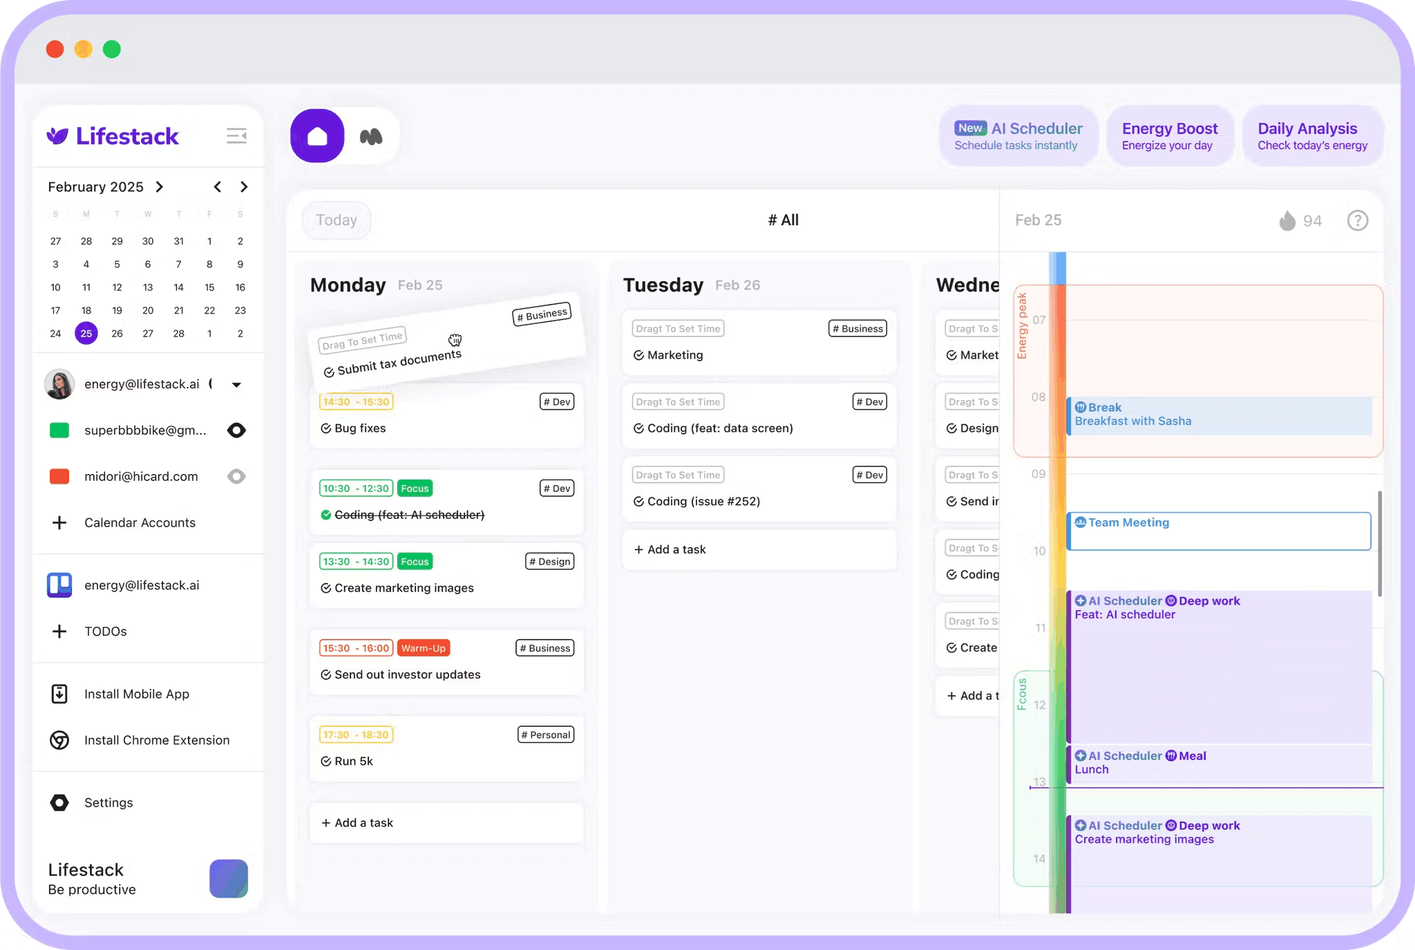Open Energy Boost to energize your day
The width and height of the screenshot is (1415, 950).
tap(1170, 135)
